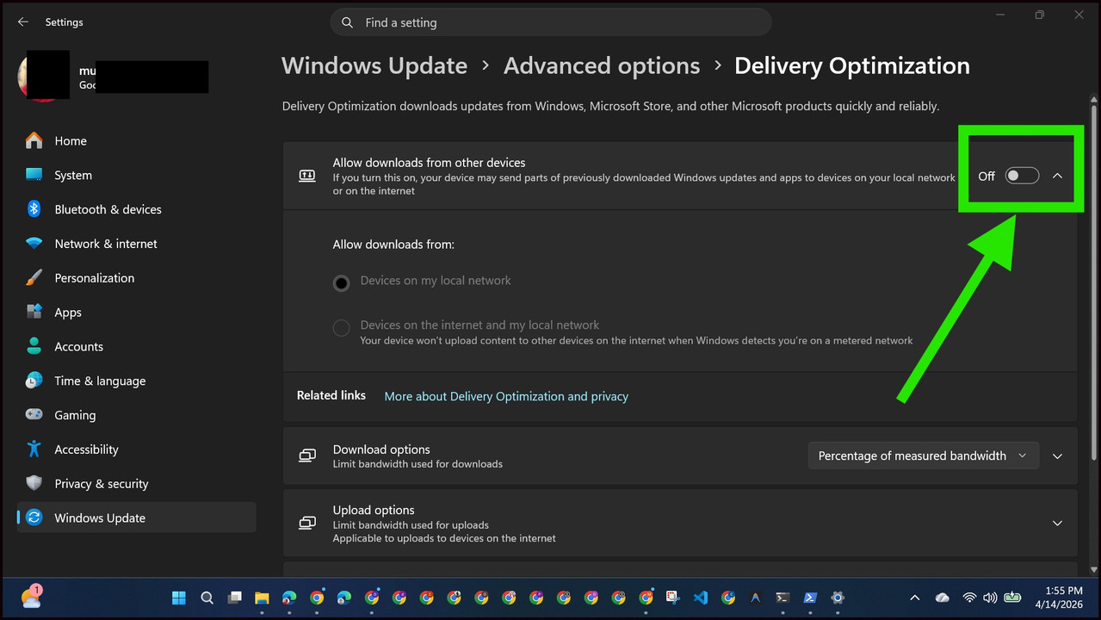
Task: Go back using the back arrow
Action: [23, 22]
